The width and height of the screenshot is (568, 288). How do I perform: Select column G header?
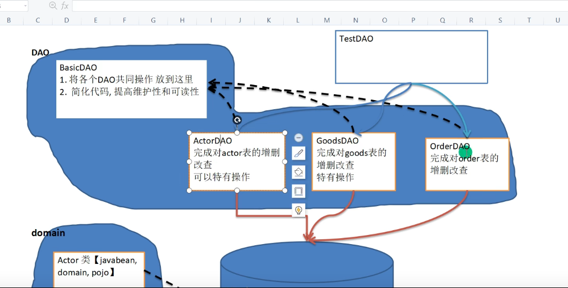(x=153, y=20)
